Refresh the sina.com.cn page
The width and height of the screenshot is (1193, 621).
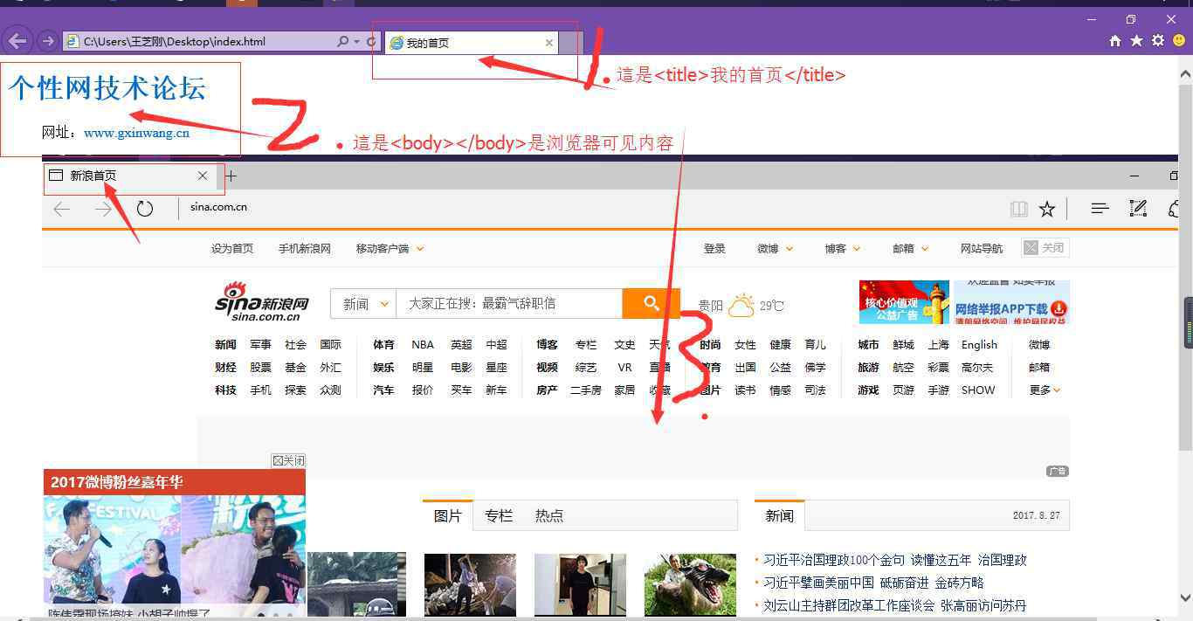[145, 209]
